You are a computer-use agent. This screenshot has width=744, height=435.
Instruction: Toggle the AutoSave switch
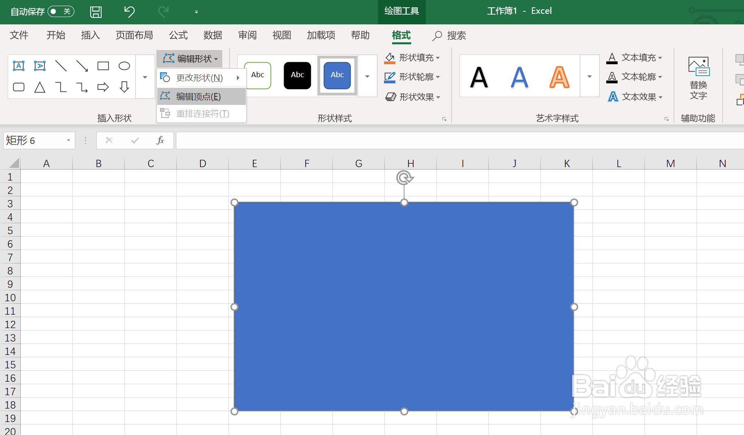pyautogui.click(x=61, y=11)
